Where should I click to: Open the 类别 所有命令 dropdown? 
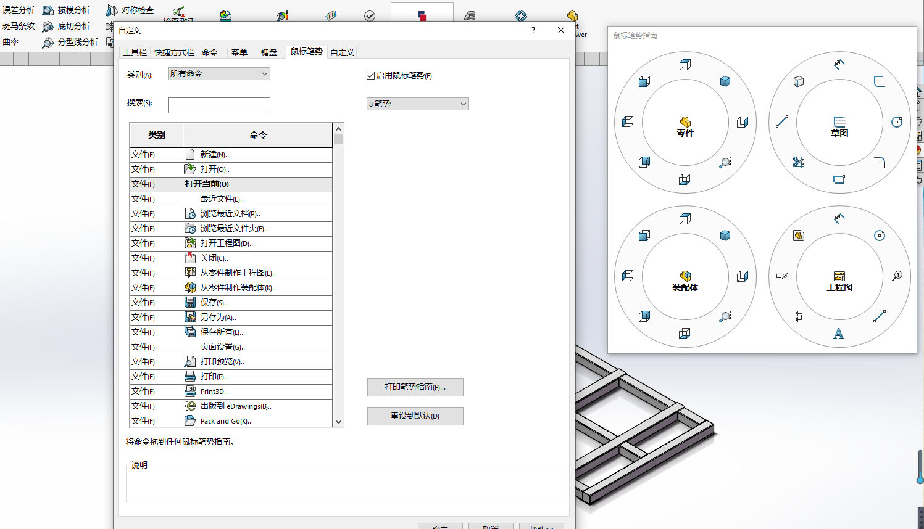pyautogui.click(x=219, y=74)
